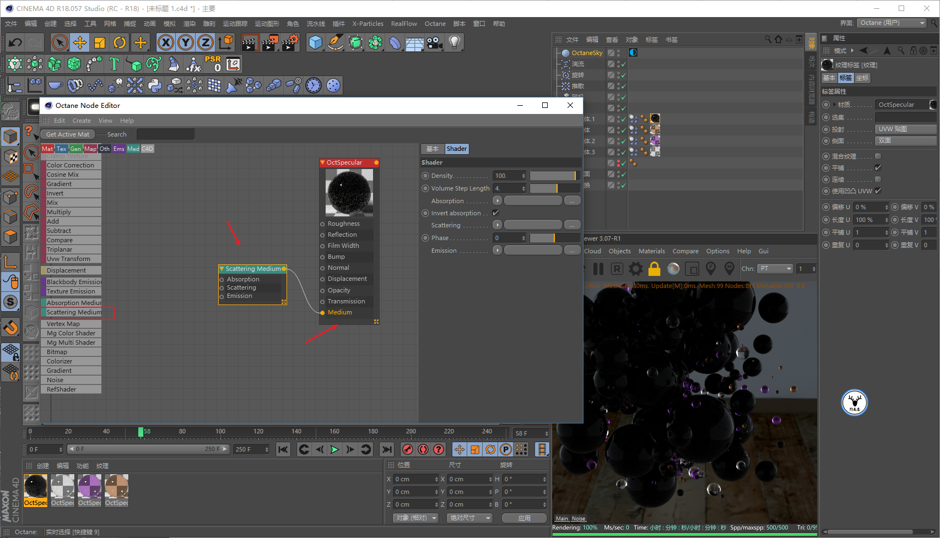Open the Chn PT channel dropdown
Viewport: 940px width, 538px height.
pyautogui.click(x=775, y=269)
